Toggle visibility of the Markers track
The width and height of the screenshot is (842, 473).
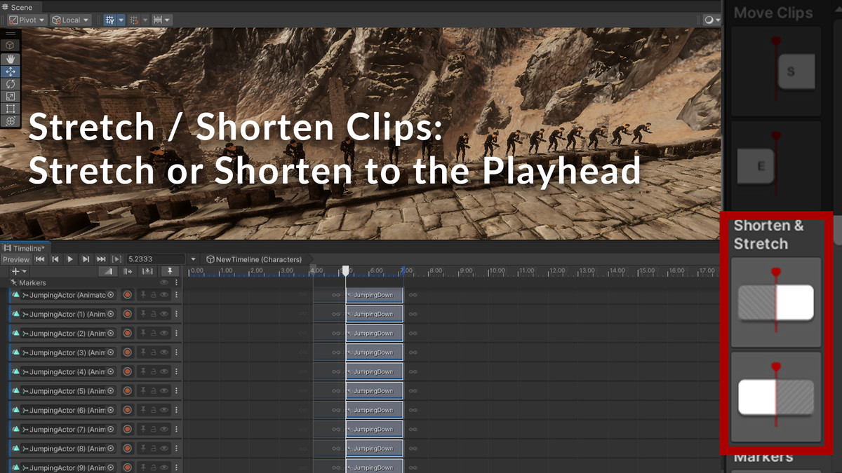[164, 283]
